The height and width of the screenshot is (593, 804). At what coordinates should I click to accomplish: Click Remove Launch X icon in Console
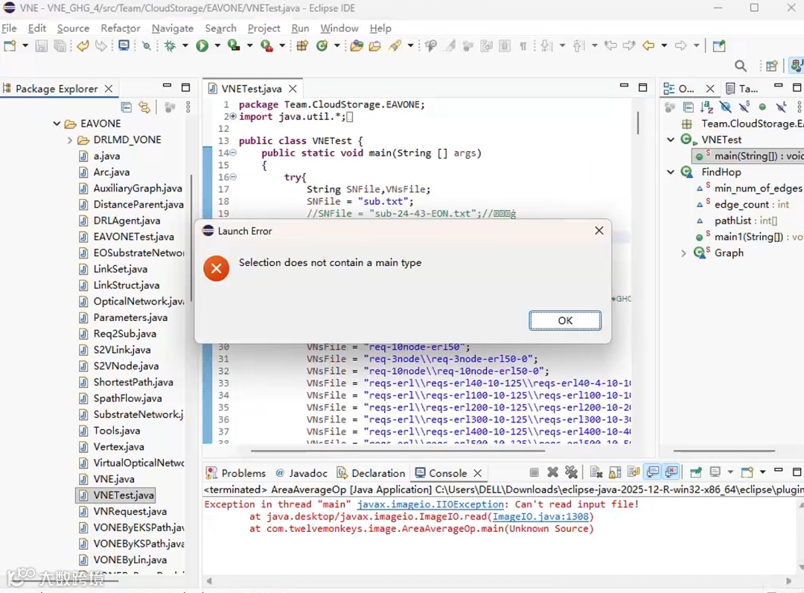(552, 472)
